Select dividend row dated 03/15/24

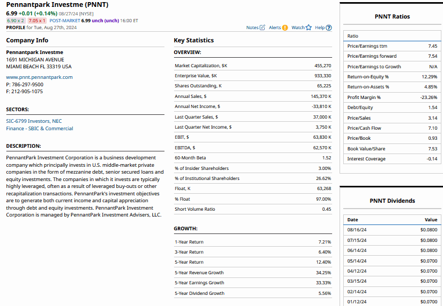[x=392, y=281]
